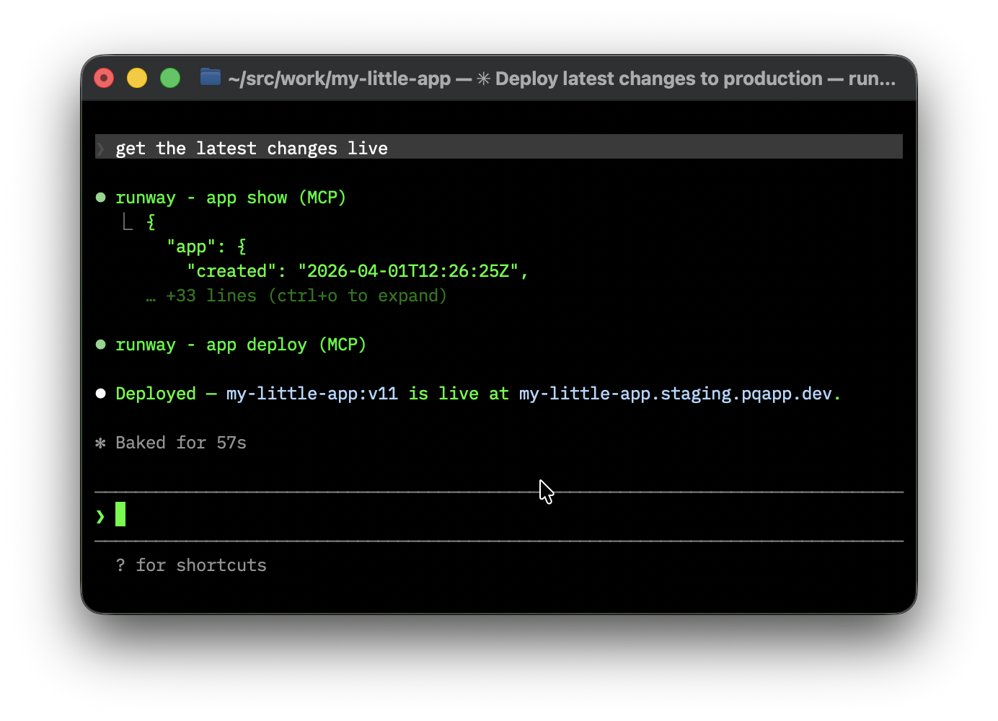Click the my-little-app:v11 version text

(x=312, y=394)
